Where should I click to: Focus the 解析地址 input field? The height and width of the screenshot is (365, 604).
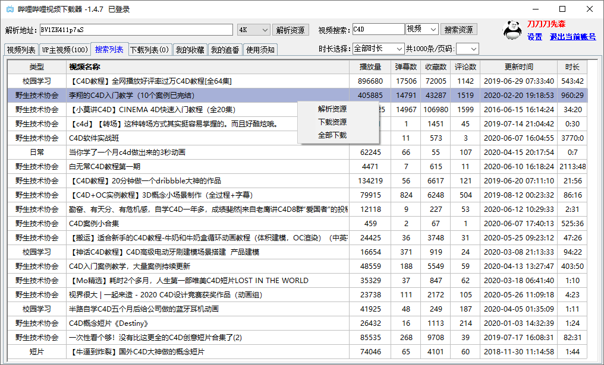click(x=136, y=30)
